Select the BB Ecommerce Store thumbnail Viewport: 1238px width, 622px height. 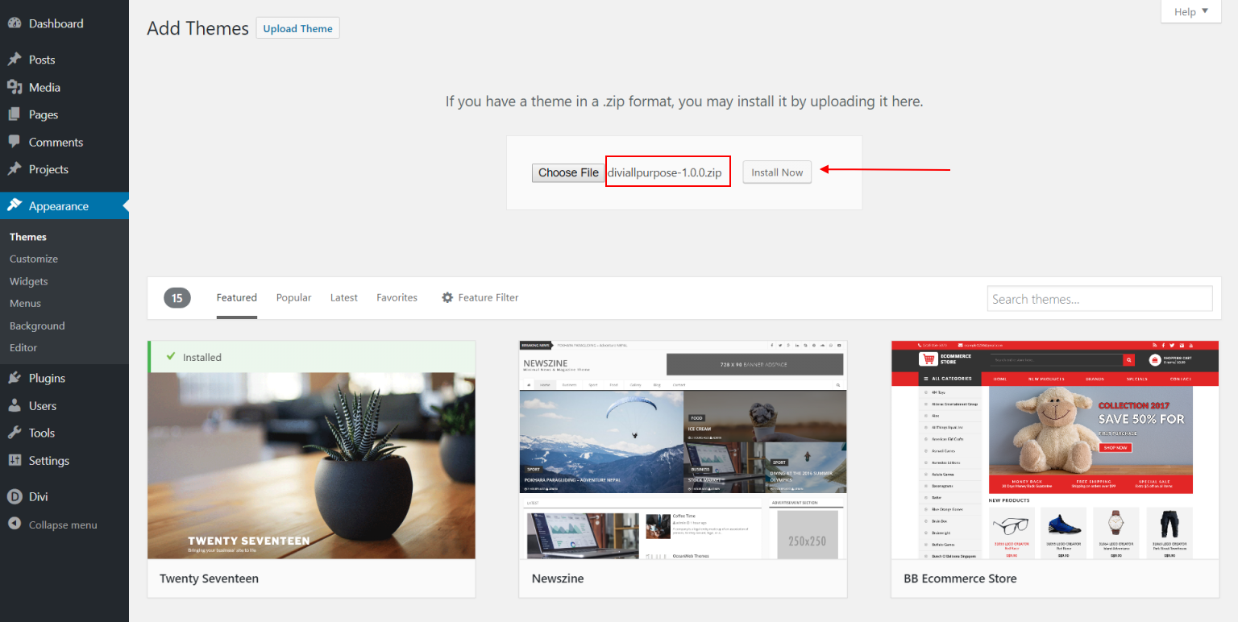point(1055,450)
